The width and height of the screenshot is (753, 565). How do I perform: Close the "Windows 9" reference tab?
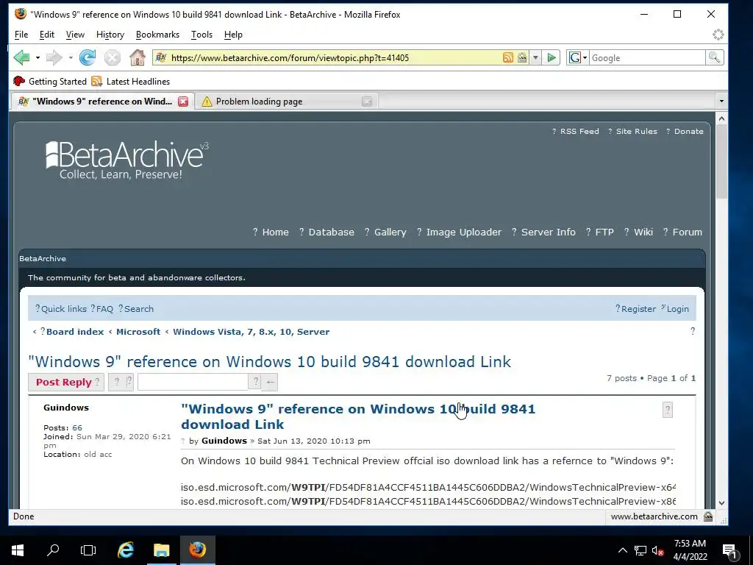[183, 102]
